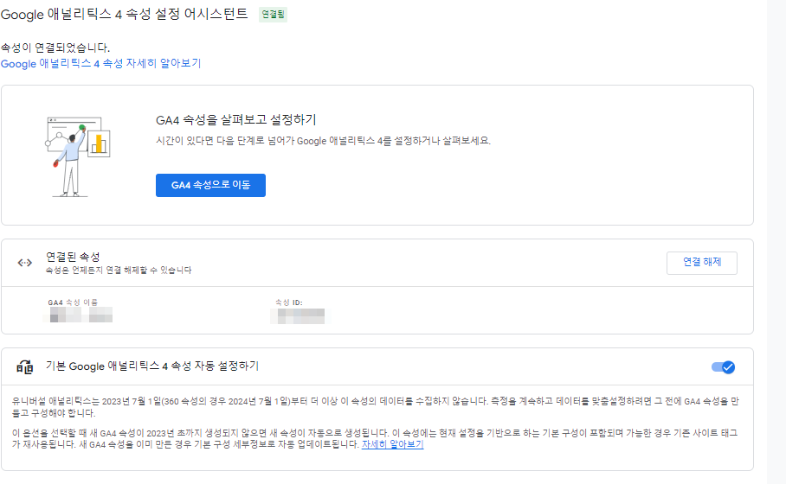Turn off the basic GA4 automatic setup toggle
The height and width of the screenshot is (484, 786).
point(723,367)
